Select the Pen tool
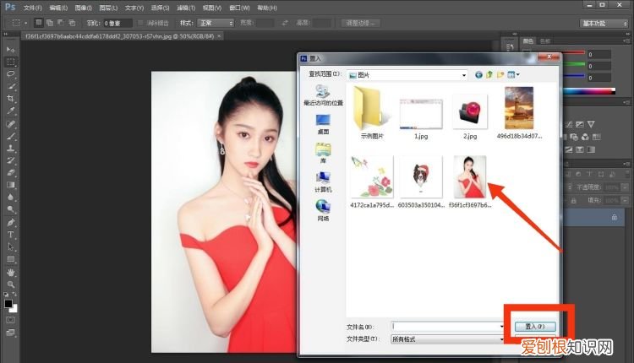 coord(10,222)
